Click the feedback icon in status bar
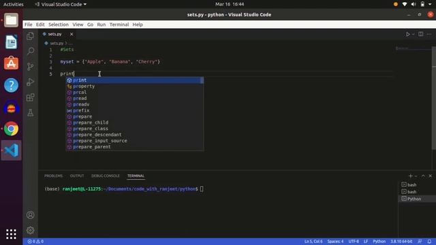This screenshot has width=436, height=245. pyautogui.click(x=420, y=242)
